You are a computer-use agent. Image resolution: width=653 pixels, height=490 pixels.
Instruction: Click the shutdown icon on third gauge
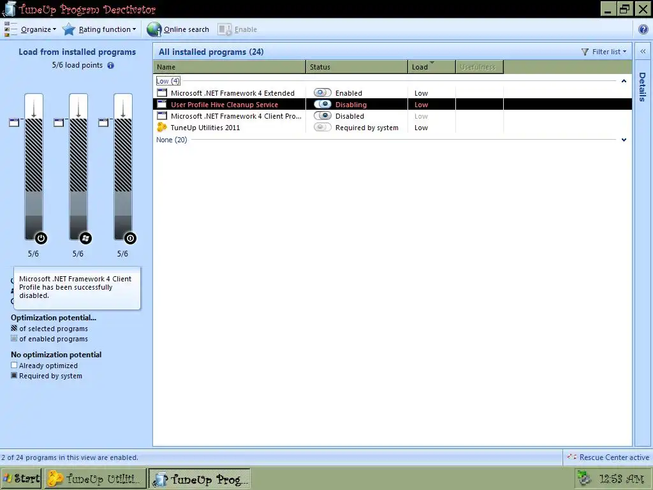click(130, 239)
